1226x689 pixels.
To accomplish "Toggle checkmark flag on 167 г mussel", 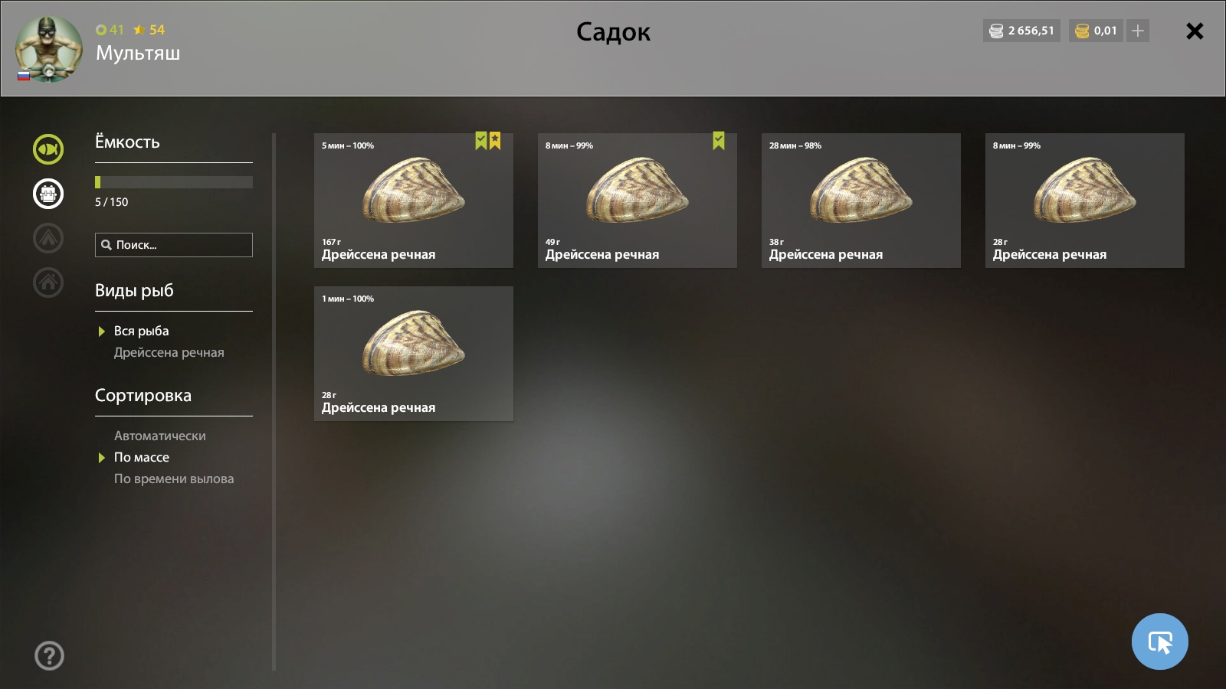I will [481, 140].
